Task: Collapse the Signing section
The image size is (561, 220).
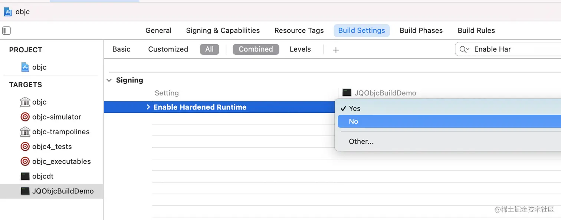Action: (109, 80)
